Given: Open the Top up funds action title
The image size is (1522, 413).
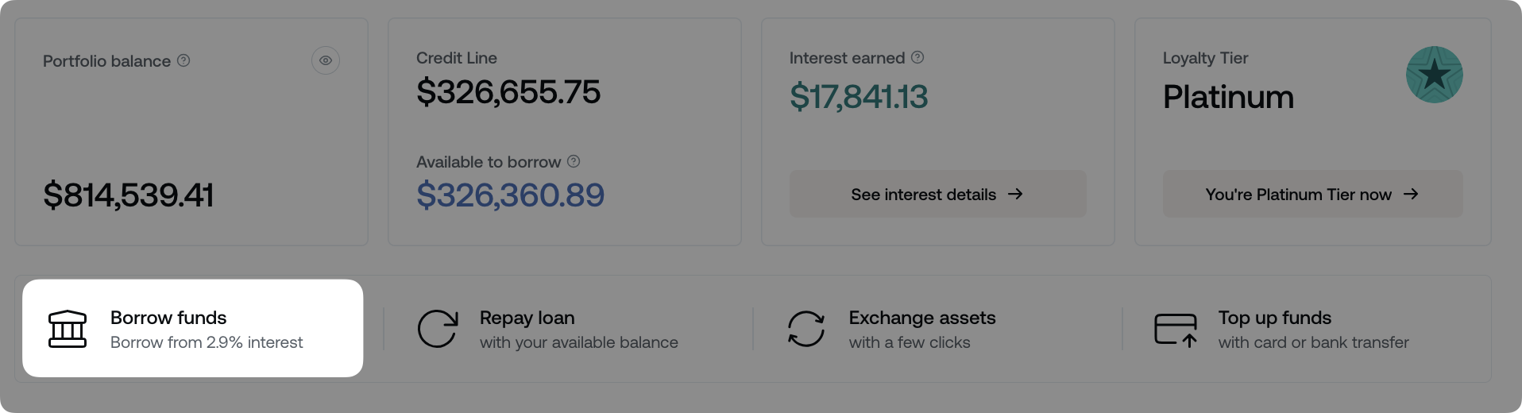Looking at the screenshot, I should click(1274, 318).
